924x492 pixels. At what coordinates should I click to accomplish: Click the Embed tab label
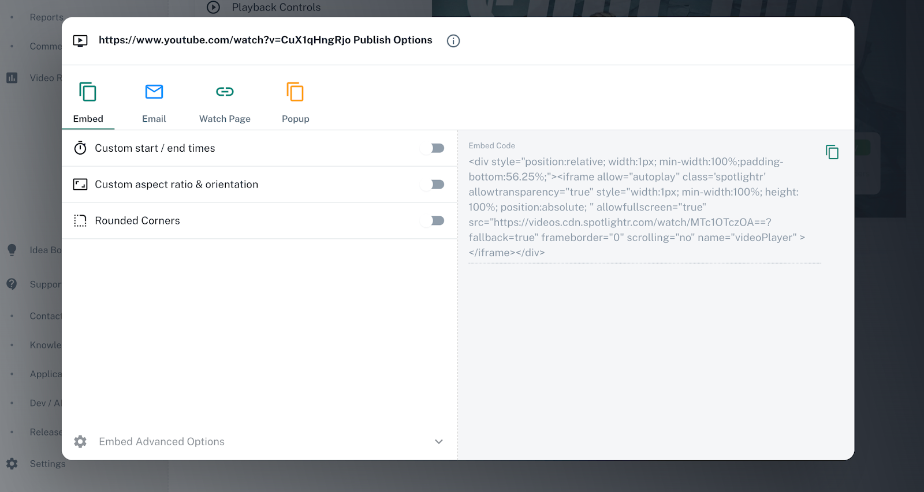[88, 119]
